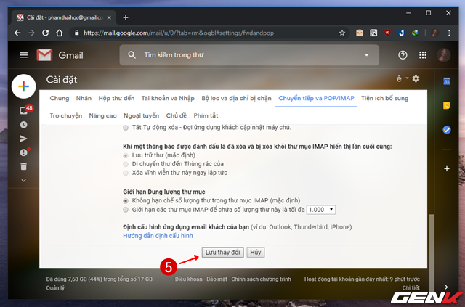
Task: Click the Gmail compose plus button
Action: coord(23,86)
